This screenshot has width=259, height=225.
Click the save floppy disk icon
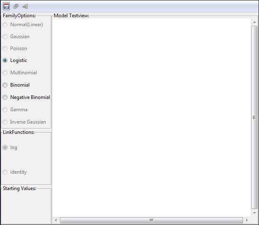(x=6, y=7)
